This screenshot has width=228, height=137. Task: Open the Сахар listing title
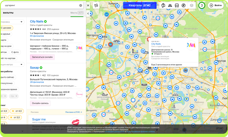[34, 68]
